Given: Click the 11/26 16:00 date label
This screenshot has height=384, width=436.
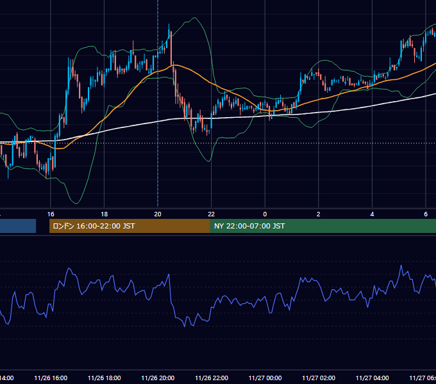Looking at the screenshot, I should tap(51, 378).
